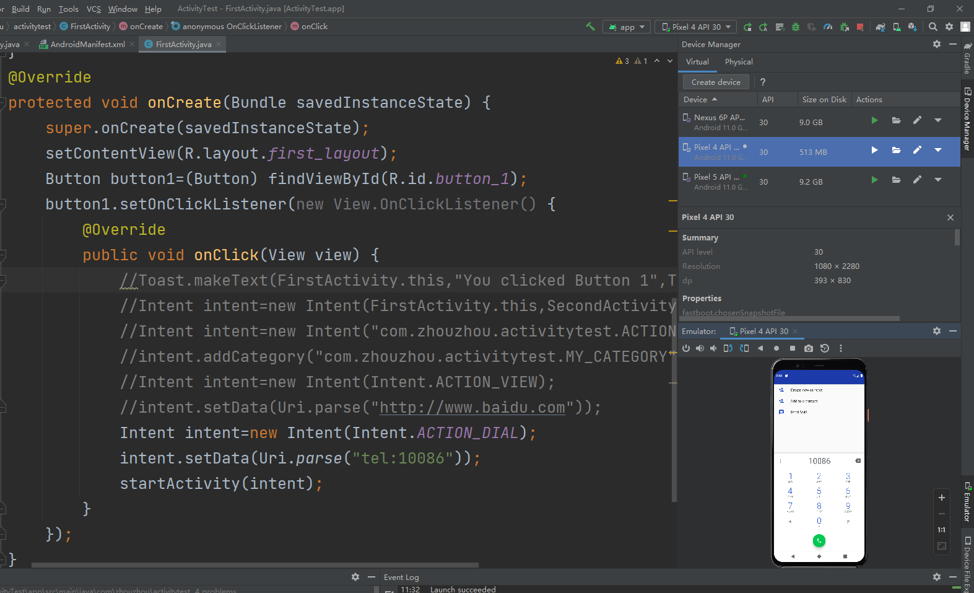The width and height of the screenshot is (974, 593).
Task: Edit the Pixel 4 API device pencil icon
Action: [x=917, y=150]
